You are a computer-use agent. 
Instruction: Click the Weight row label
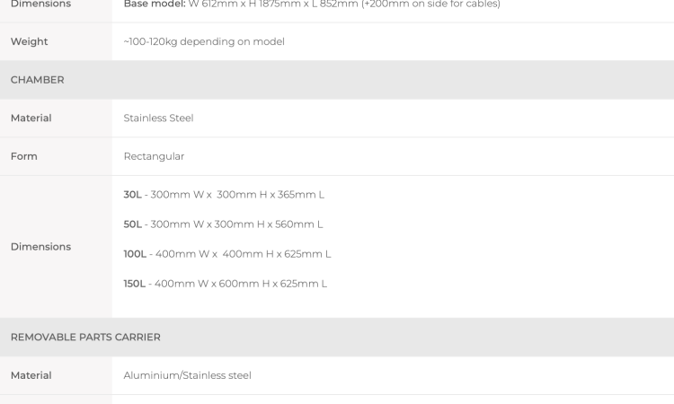(30, 41)
